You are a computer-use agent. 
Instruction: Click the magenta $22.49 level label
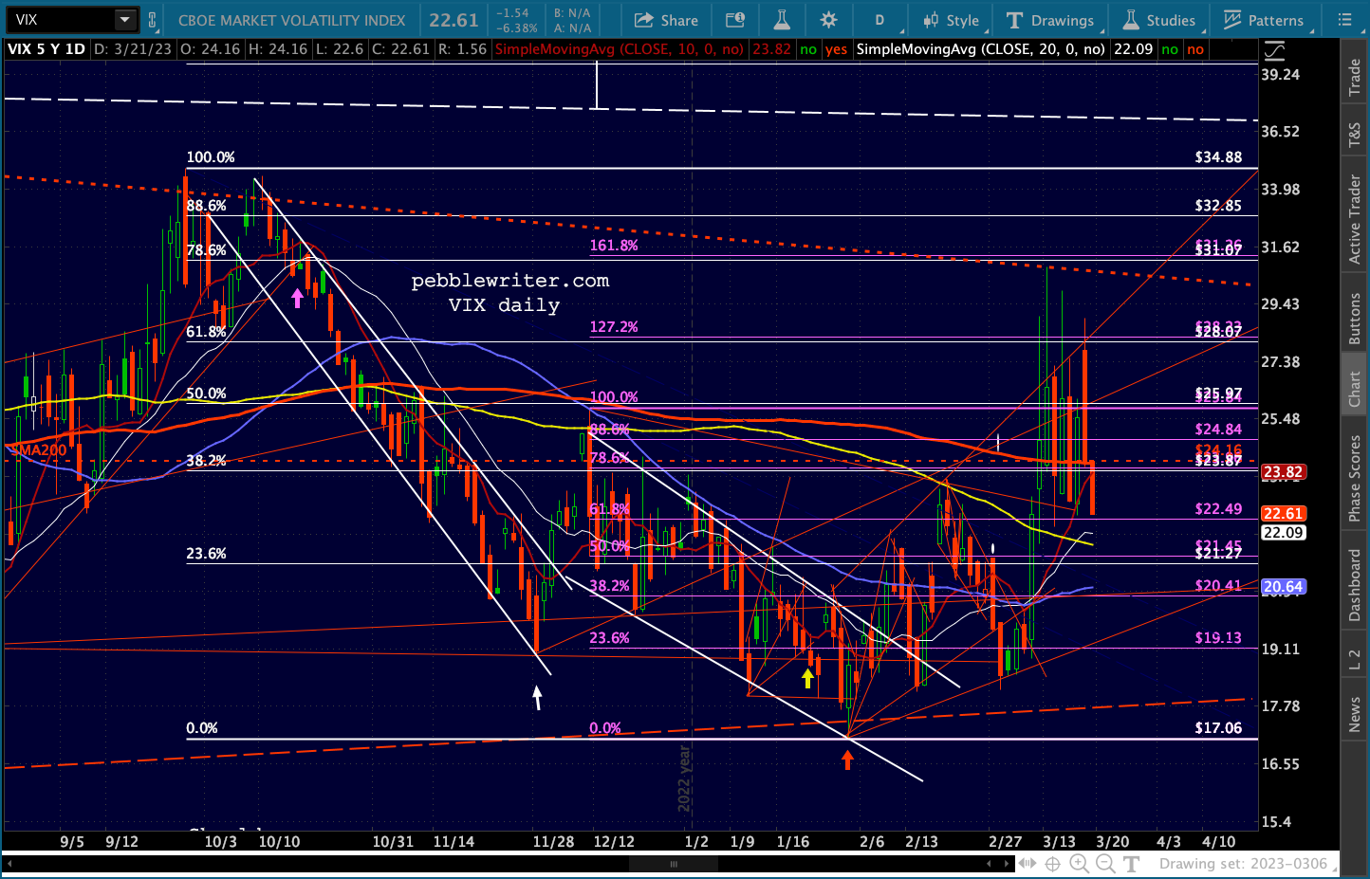[x=1218, y=509]
